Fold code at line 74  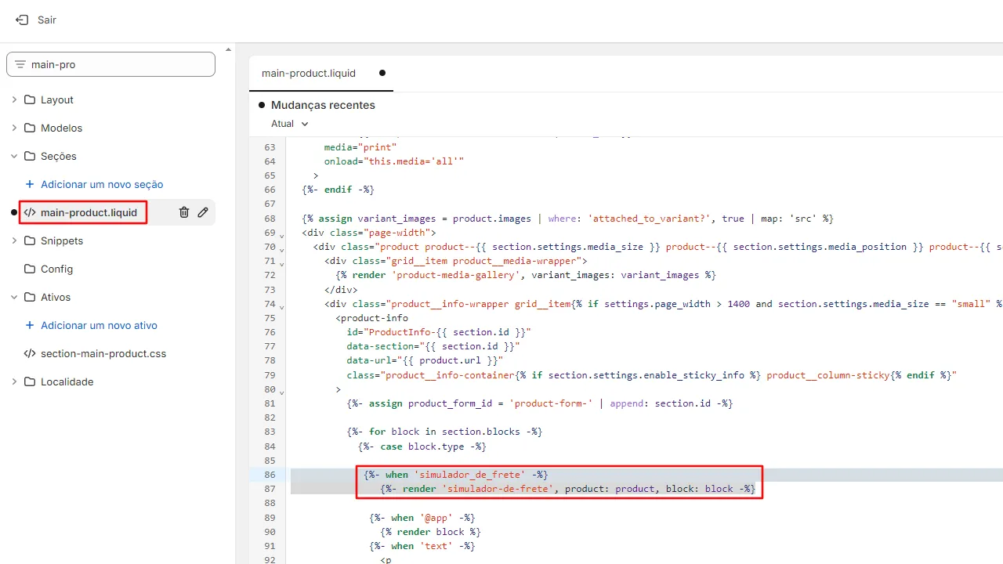pos(281,306)
